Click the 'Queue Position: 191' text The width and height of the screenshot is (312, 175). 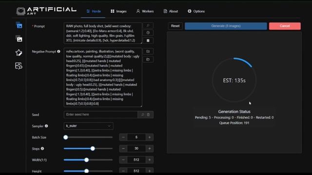point(234,123)
